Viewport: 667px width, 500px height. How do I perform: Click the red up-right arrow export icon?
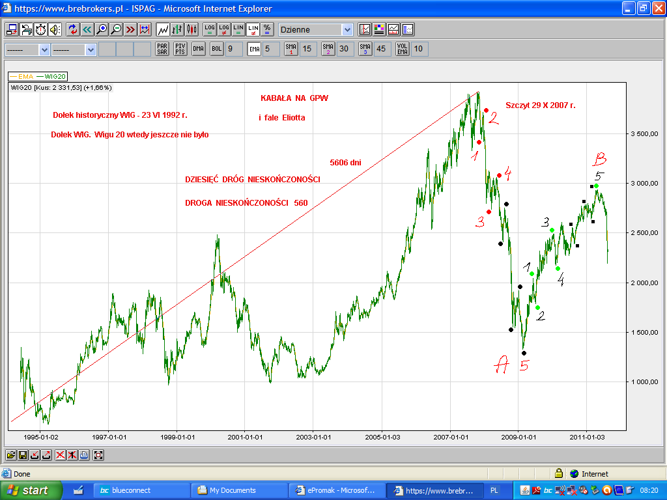[x=46, y=455]
